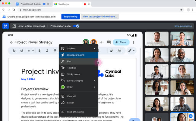Click the blue annotation pencil icon
Image resolution: width=196 pixels, height=121 pixels.
tap(5, 26)
